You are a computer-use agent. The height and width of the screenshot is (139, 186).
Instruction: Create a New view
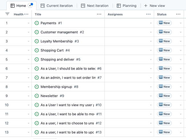pos(155,6)
